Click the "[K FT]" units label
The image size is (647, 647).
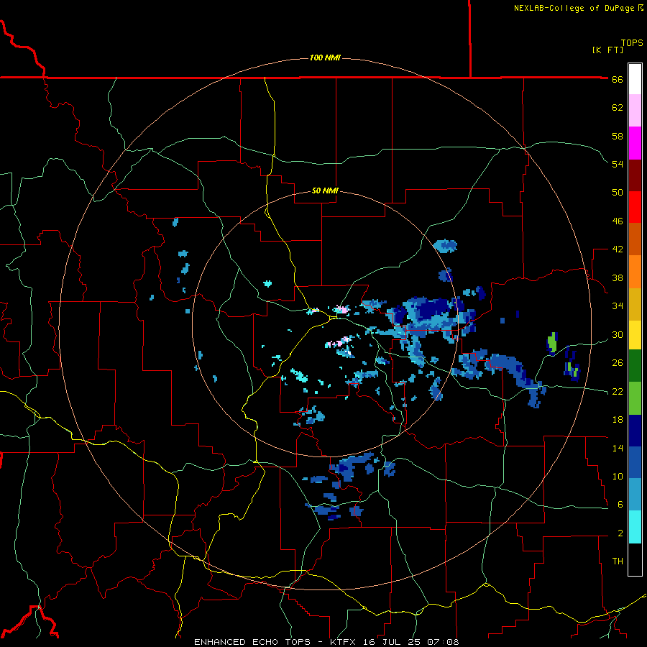point(607,50)
